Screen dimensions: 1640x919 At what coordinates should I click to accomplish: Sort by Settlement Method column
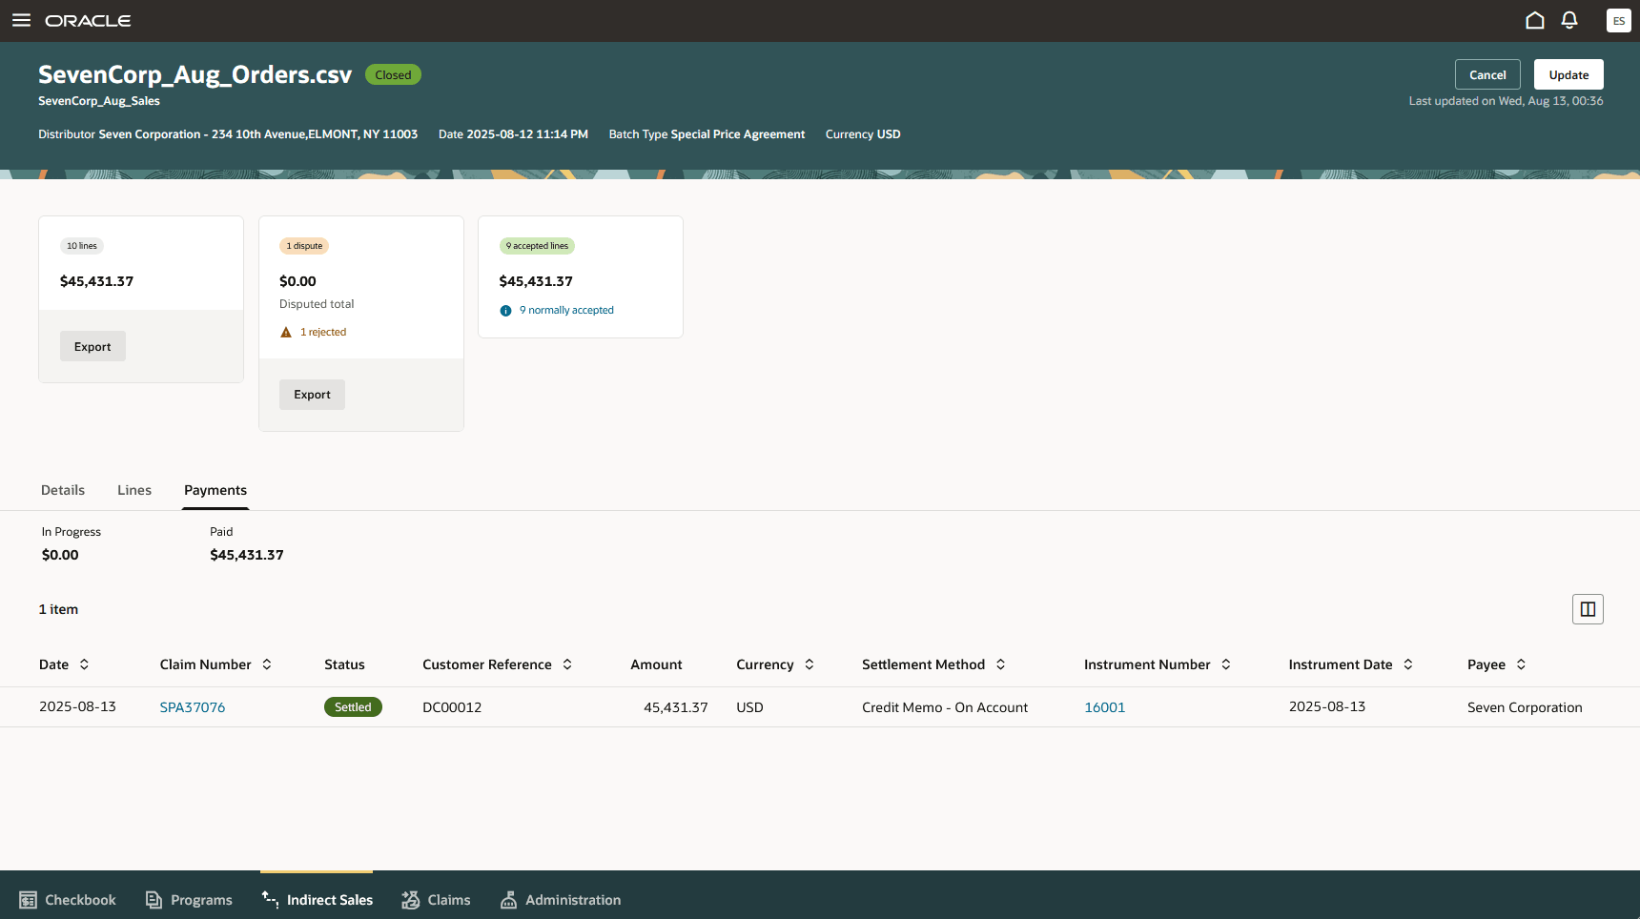coord(1001,664)
